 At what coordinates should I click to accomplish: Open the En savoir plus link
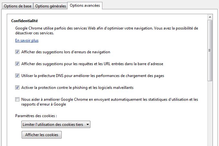(27, 40)
